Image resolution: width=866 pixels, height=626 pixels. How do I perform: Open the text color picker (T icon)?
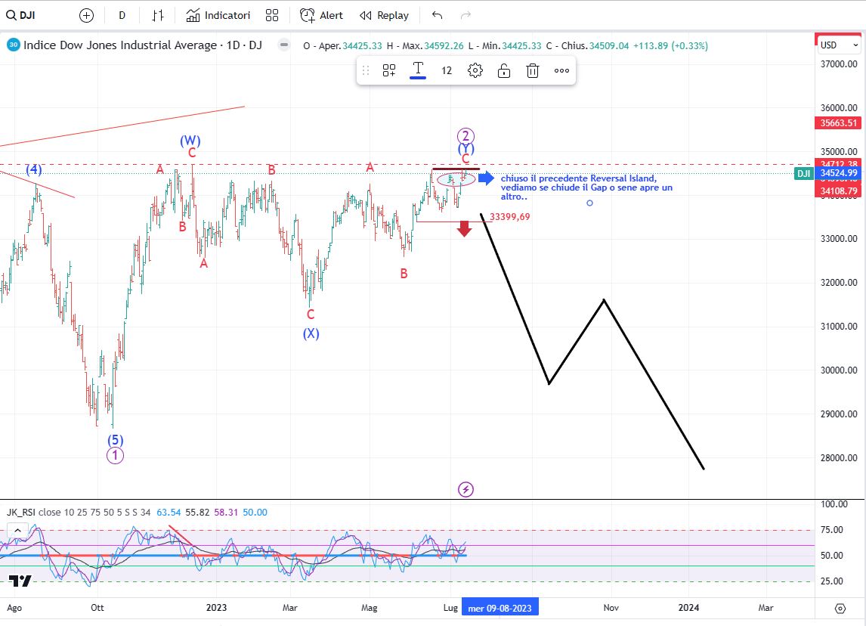(418, 70)
